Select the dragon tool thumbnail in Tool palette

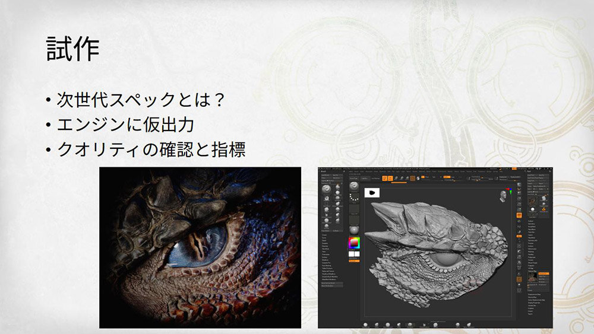pos(532,201)
